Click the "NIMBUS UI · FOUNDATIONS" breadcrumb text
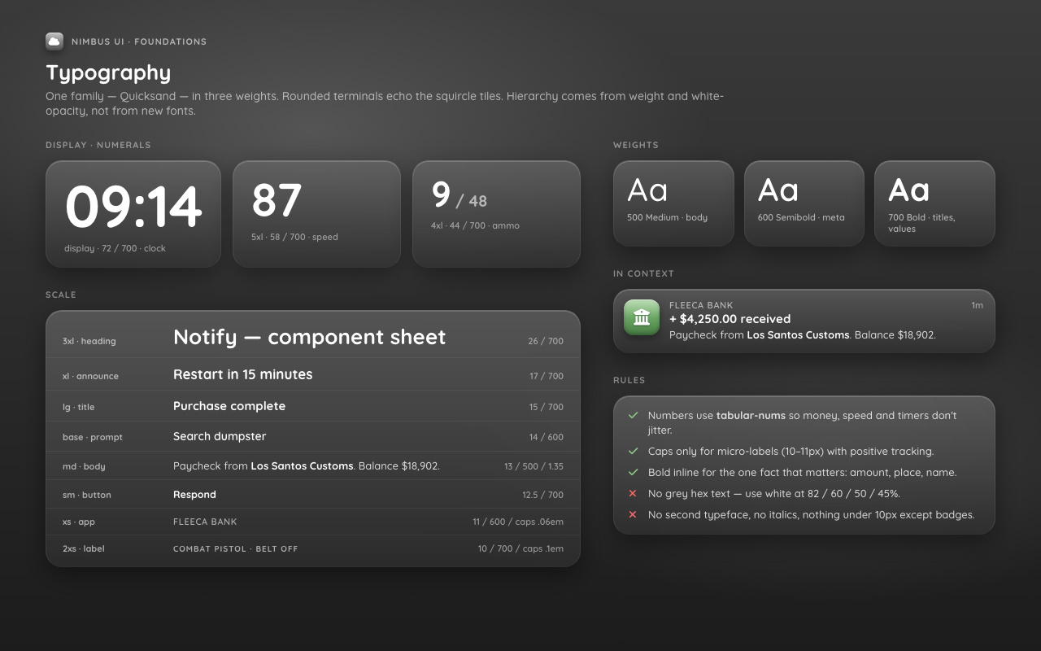This screenshot has height=651, width=1041. pos(139,42)
